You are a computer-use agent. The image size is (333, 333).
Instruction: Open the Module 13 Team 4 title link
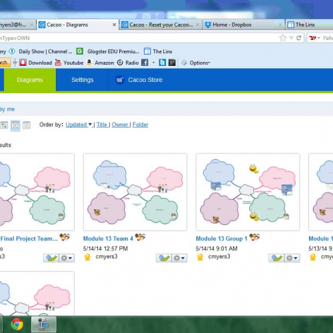[108, 238]
